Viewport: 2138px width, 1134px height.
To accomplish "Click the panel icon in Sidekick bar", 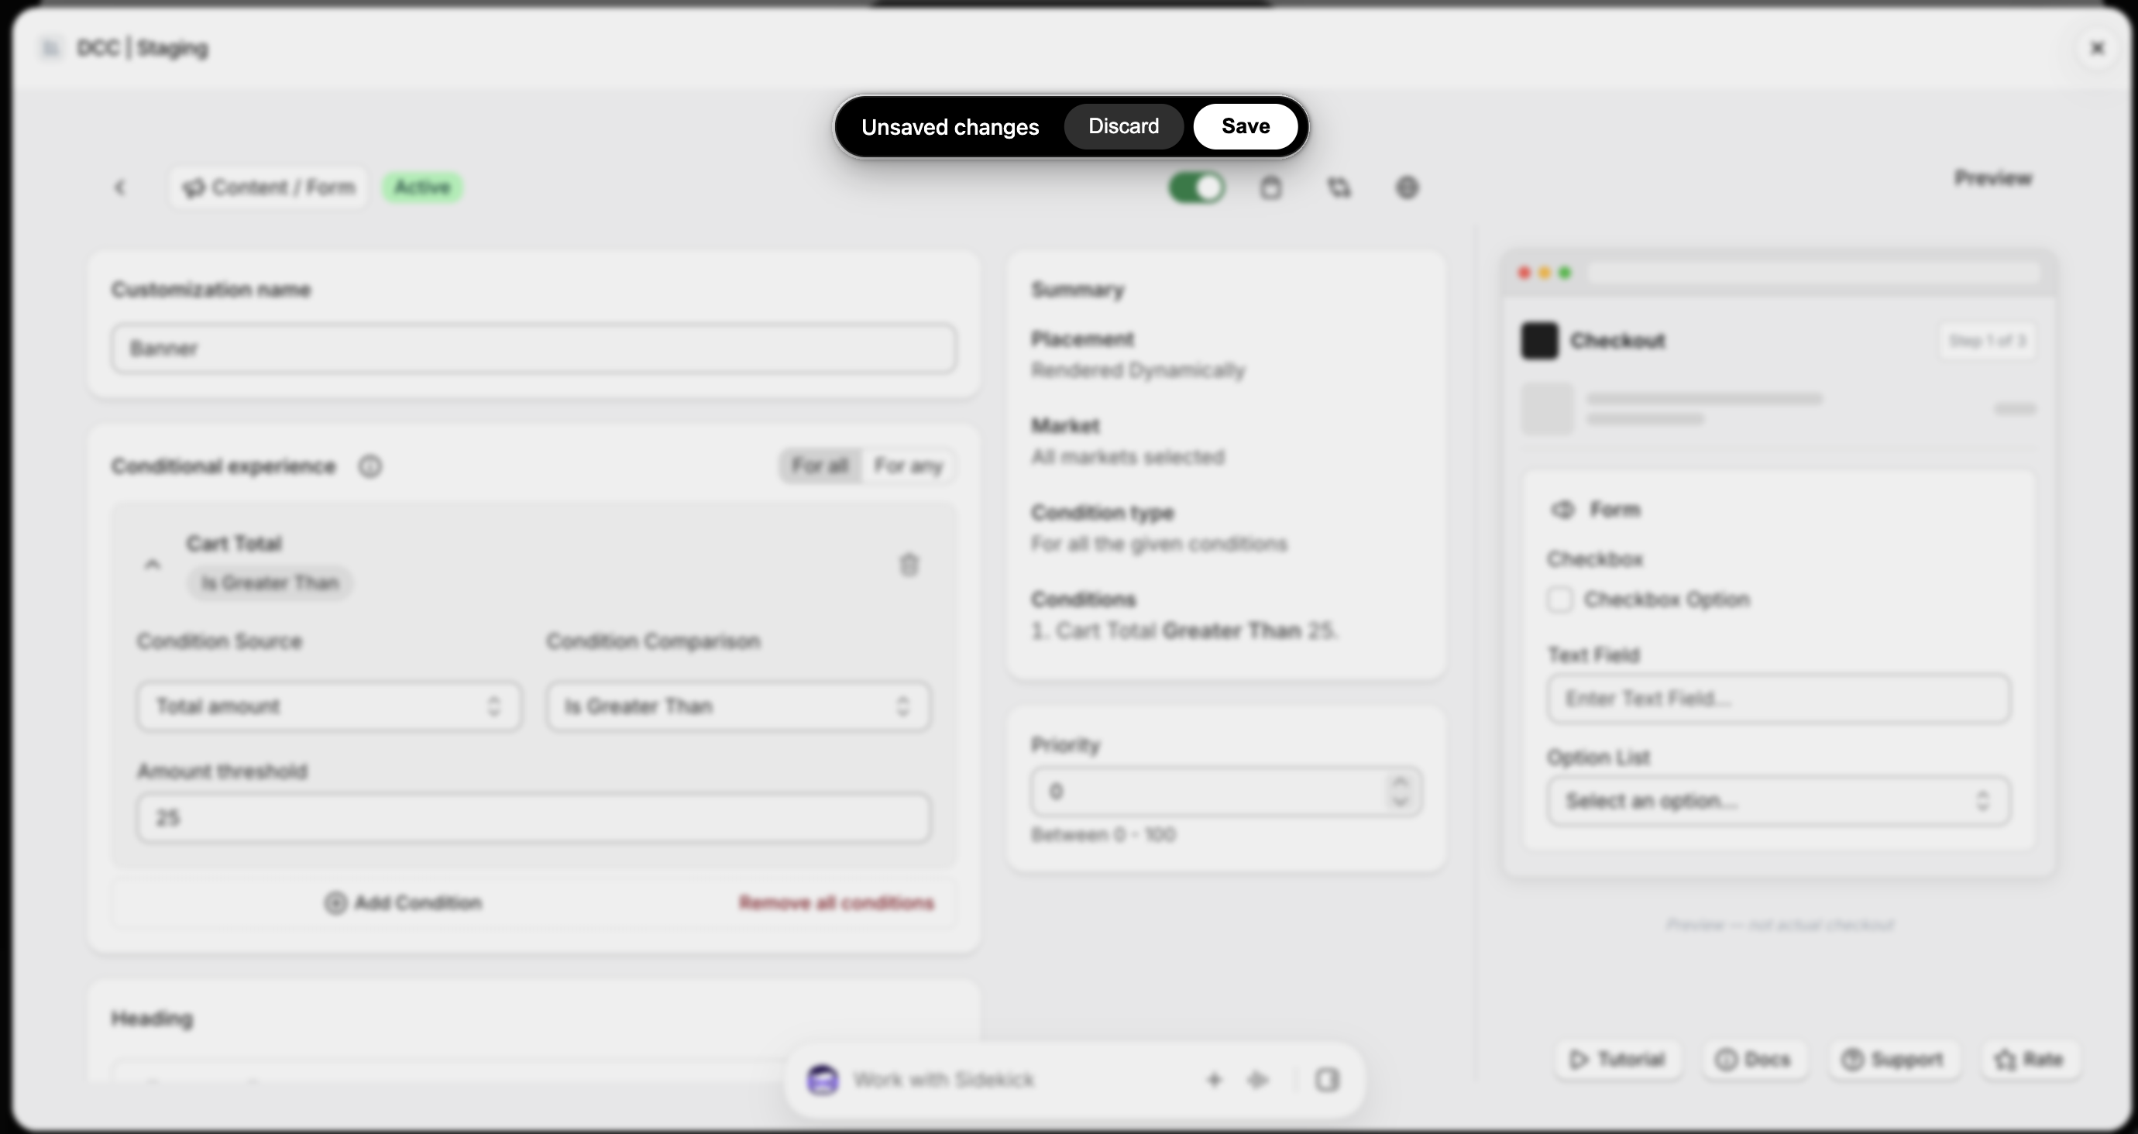I will point(1327,1080).
